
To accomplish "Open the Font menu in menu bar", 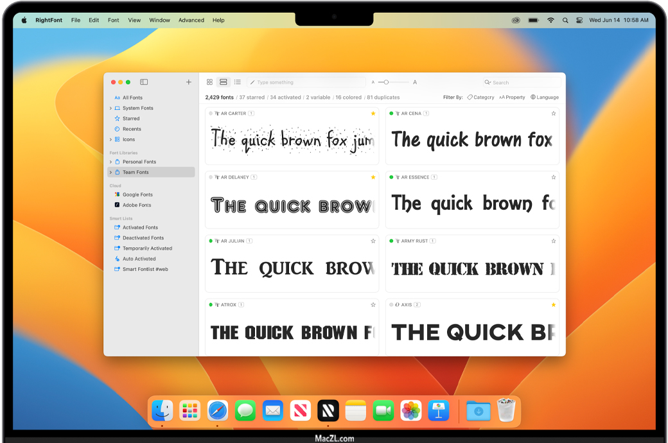I will tap(114, 20).
